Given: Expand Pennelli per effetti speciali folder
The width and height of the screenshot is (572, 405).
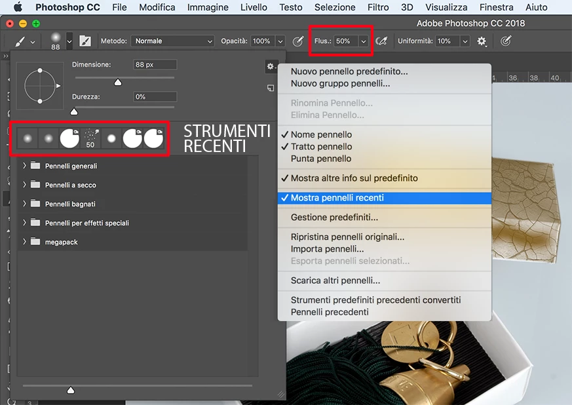Looking at the screenshot, I should point(24,223).
